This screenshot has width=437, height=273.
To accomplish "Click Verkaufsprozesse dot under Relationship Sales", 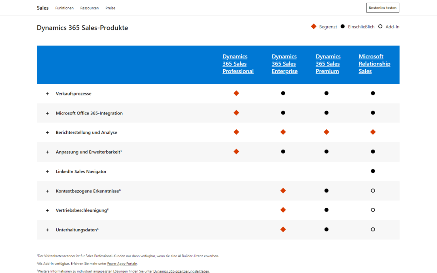I will point(373,93).
